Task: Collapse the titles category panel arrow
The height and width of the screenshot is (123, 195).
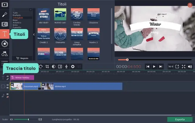Action: coord(34,35)
